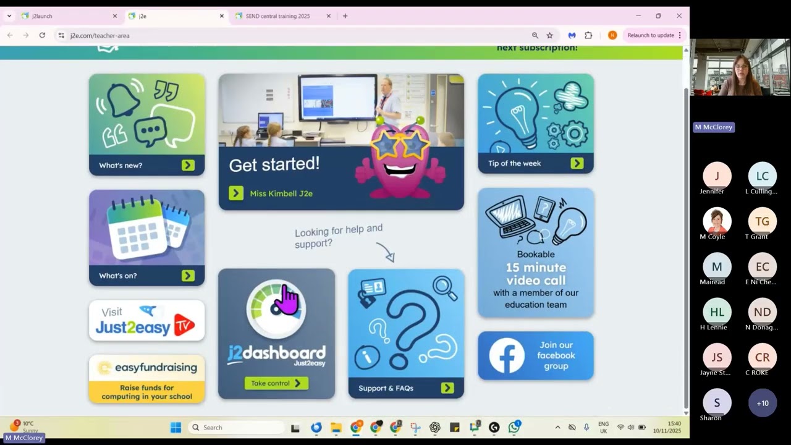Click Relaunch to update button
The height and width of the screenshot is (445, 791).
pos(654,35)
